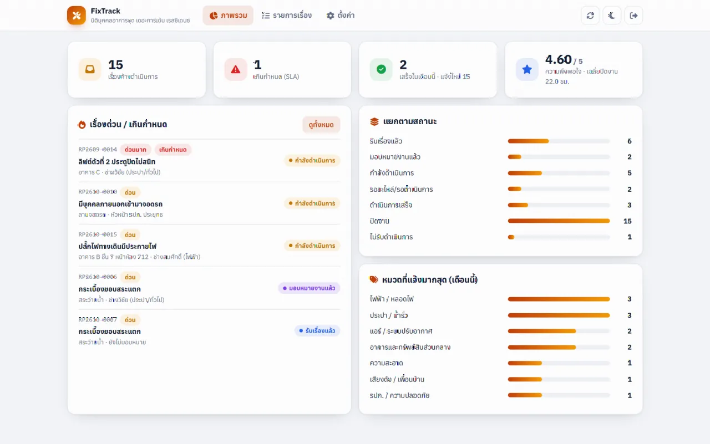Click the ดูทั้งหมด button

(321, 125)
